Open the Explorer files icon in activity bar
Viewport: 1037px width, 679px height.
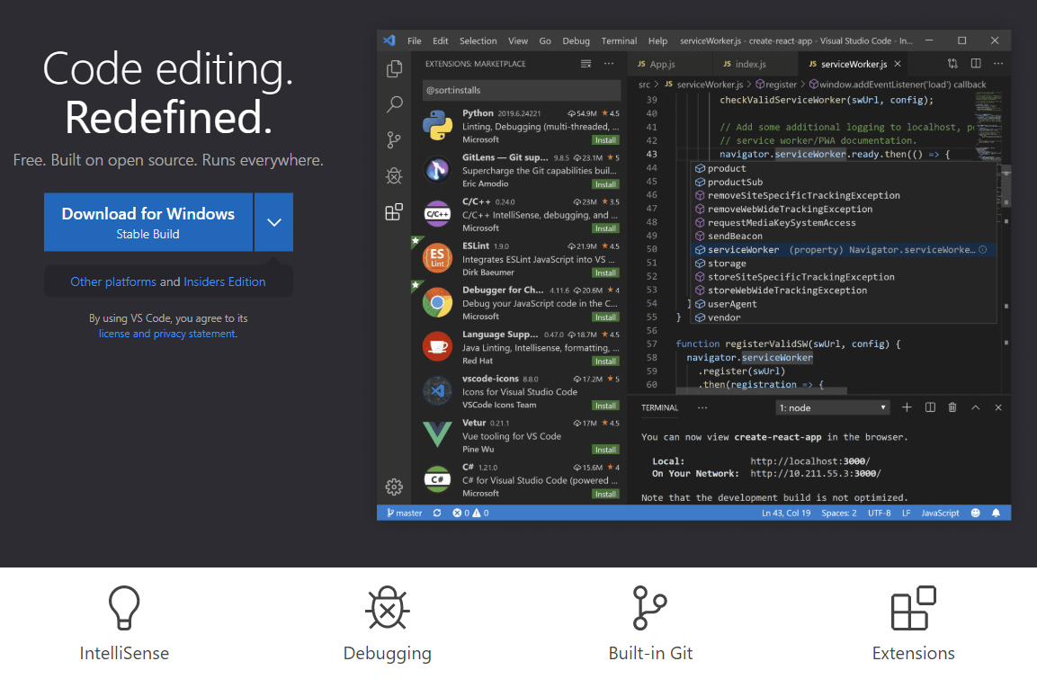coord(394,68)
